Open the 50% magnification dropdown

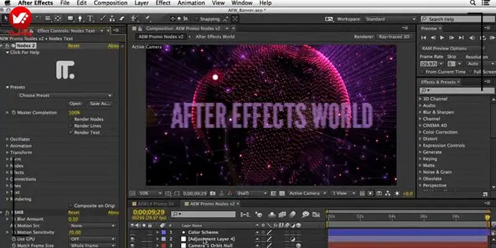tap(150, 193)
